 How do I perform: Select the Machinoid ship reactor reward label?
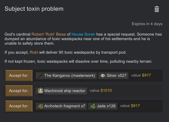[x=65, y=91]
